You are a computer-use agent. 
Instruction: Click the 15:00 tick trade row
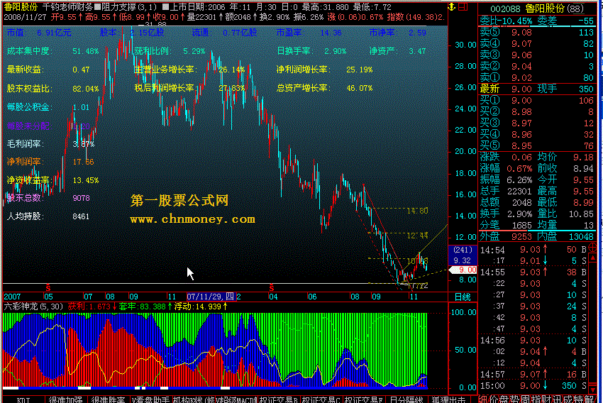[533, 386]
